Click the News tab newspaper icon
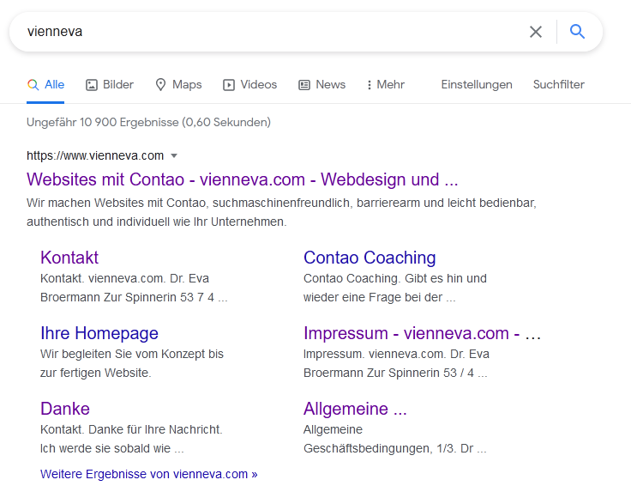Viewport: 631px width, 498px height. coord(304,85)
